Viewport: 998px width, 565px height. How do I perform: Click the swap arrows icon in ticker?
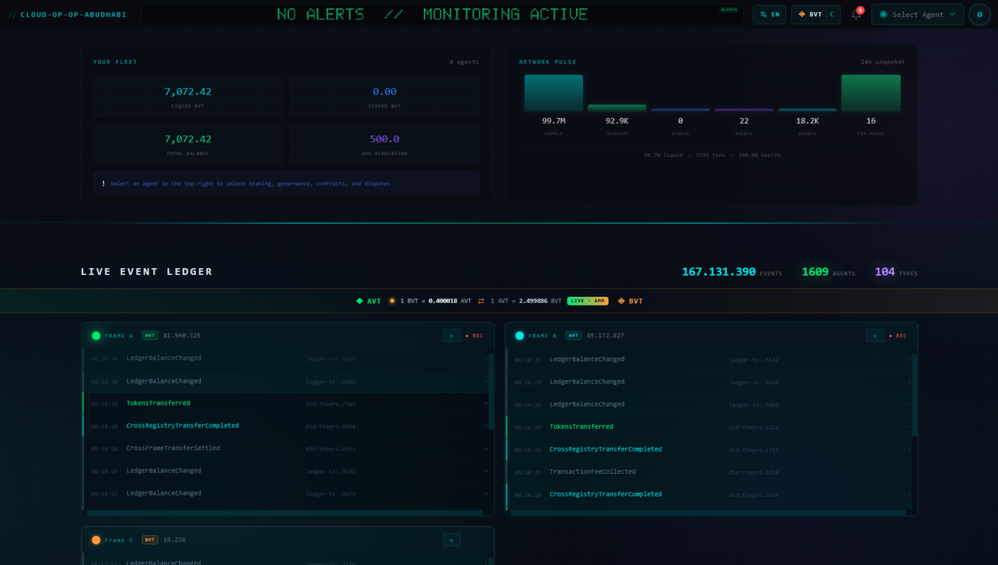tap(481, 301)
